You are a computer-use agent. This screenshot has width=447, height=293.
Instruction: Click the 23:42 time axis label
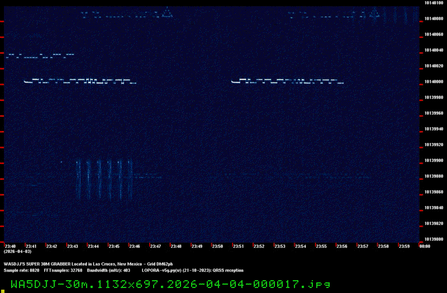click(51, 246)
